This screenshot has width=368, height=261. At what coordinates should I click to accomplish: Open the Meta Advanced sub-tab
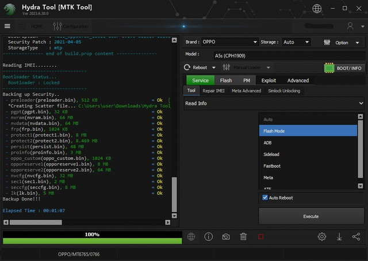(x=246, y=91)
